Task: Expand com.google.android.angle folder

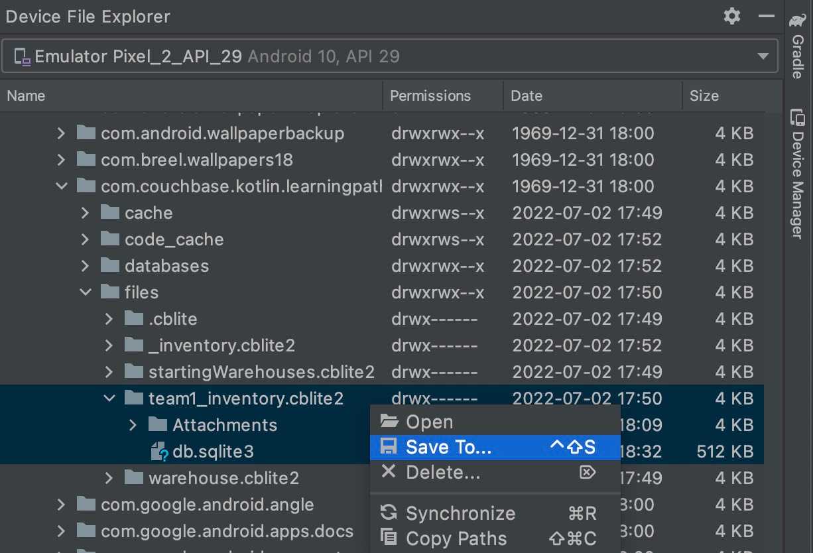Action: 61,505
